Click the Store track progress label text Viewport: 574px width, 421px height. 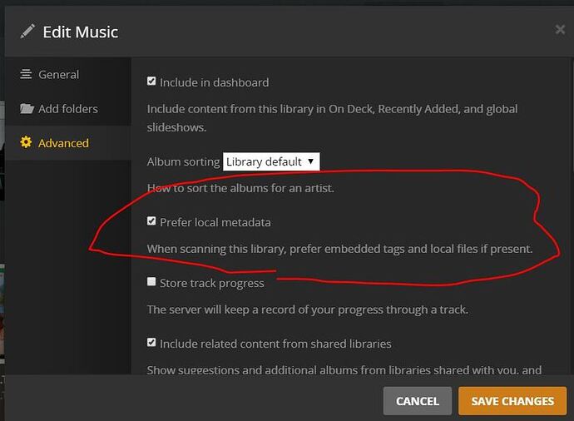(x=211, y=283)
